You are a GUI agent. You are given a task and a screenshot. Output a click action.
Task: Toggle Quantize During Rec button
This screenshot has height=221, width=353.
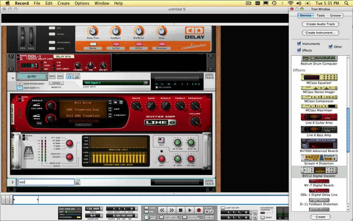point(184,217)
